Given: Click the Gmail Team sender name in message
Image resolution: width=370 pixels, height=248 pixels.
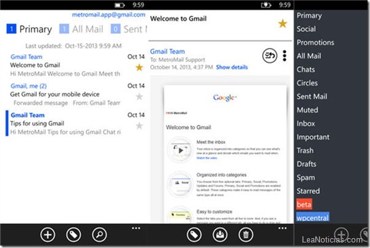Looking at the screenshot, I should 167,52.
